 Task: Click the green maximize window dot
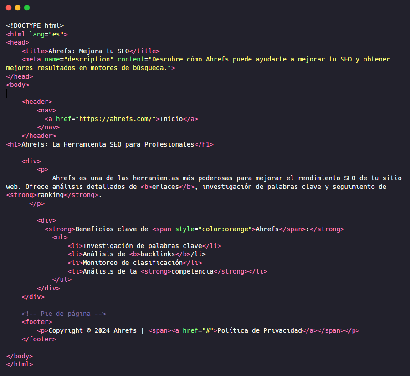coord(27,8)
